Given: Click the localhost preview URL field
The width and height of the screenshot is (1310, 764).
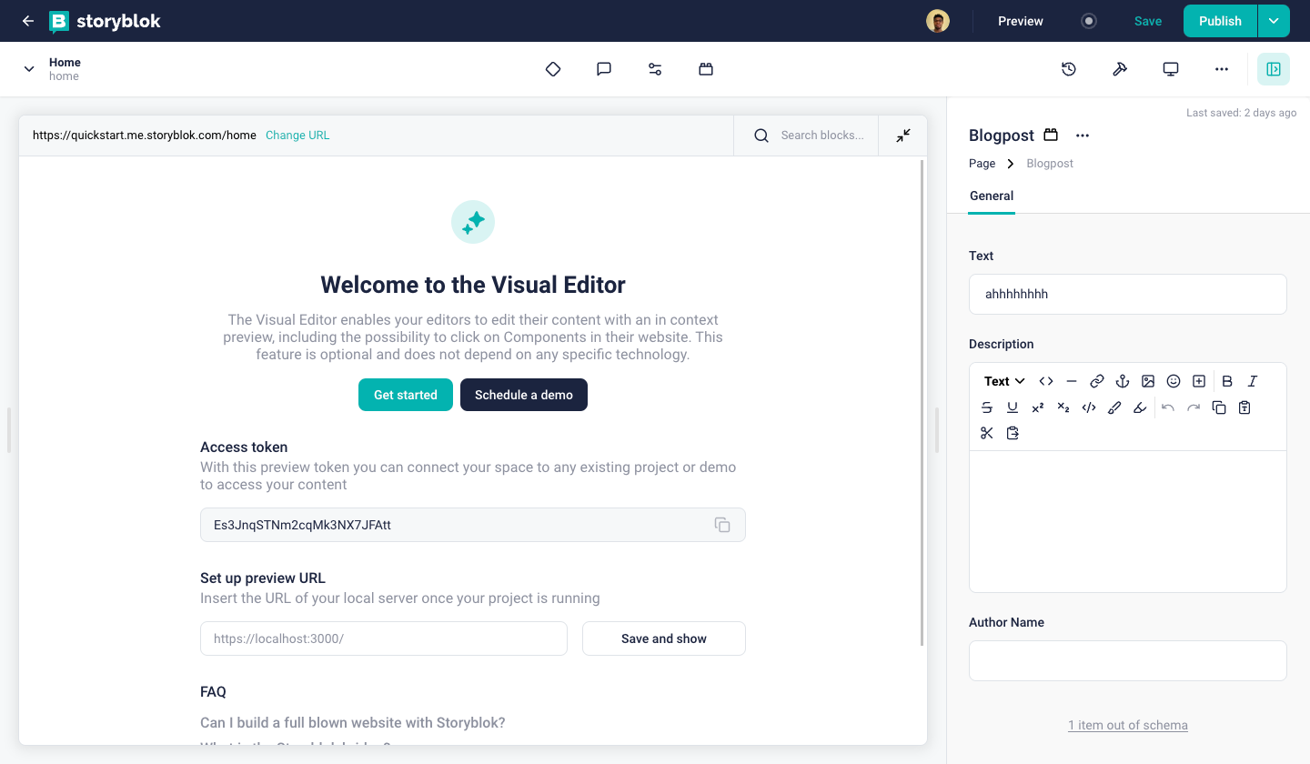Looking at the screenshot, I should 384,638.
